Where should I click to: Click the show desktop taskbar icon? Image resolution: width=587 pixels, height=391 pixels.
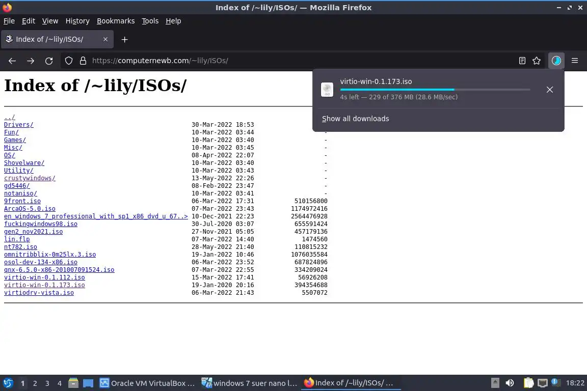88,383
